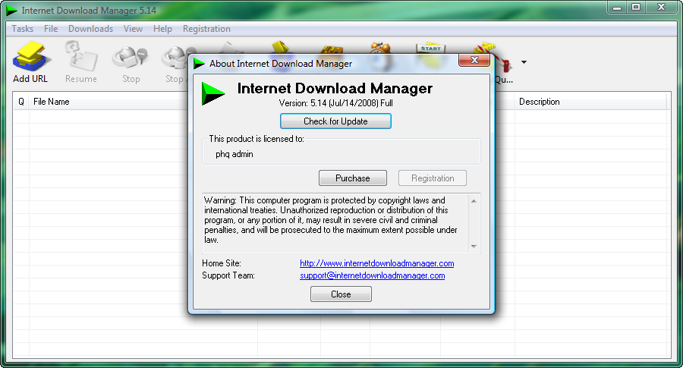The width and height of the screenshot is (683, 368).
Task: Click the main window title bar icon
Action: [x=11, y=10]
